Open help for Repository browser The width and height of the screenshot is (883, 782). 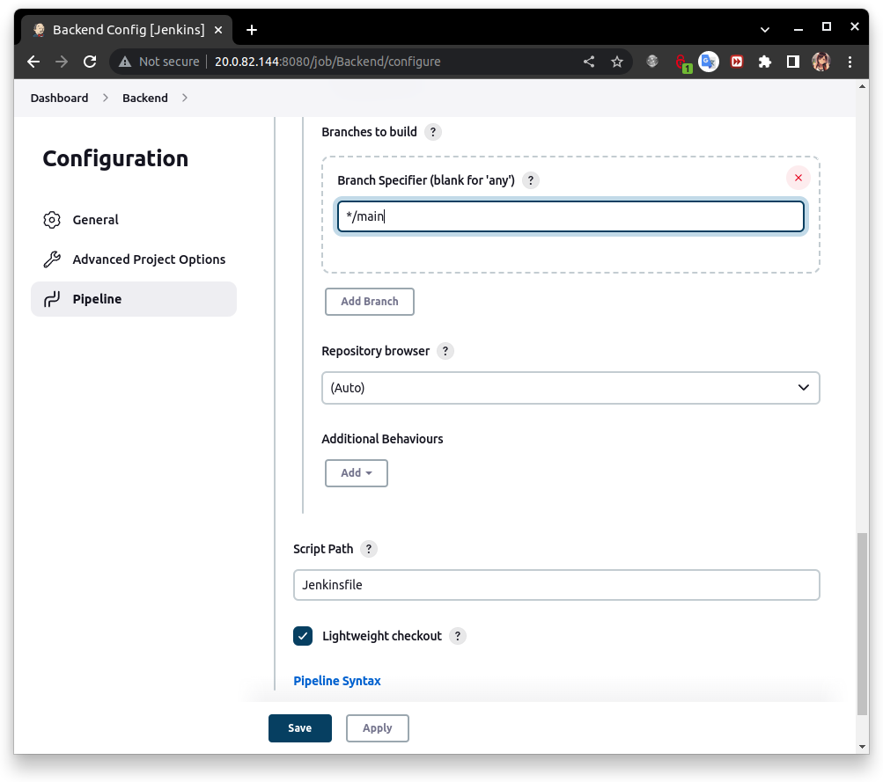[445, 350]
